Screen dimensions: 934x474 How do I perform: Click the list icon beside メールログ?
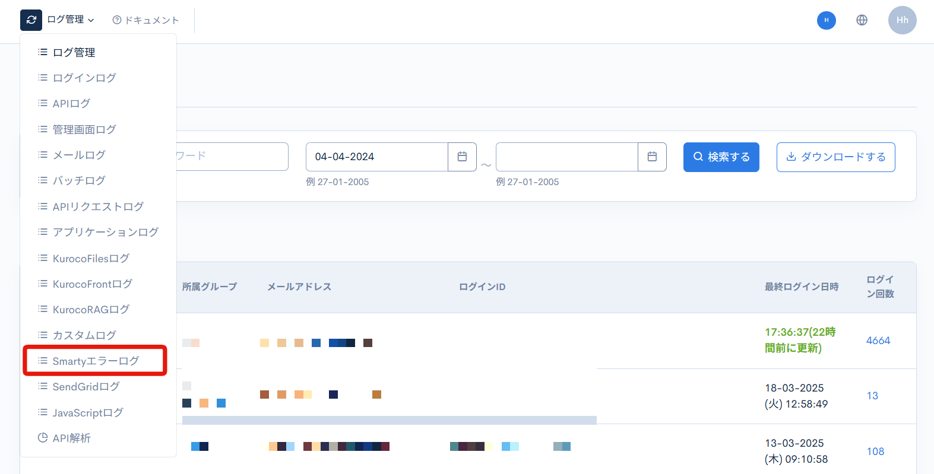pos(43,155)
